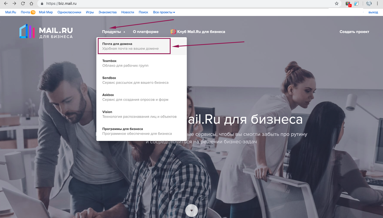This screenshot has height=218, width=383.
Task: Click the round scroll-down arrow button
Action: point(191,210)
